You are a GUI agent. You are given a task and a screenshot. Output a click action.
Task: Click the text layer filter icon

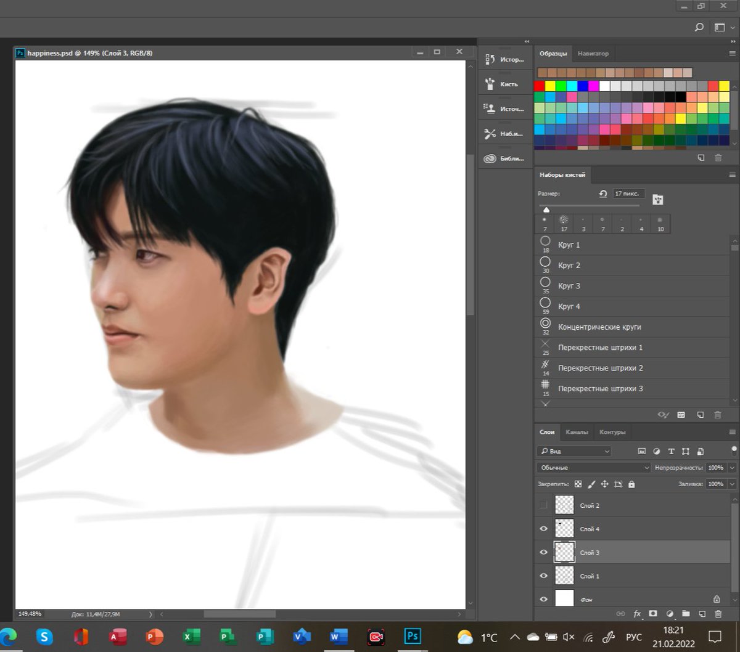click(671, 452)
